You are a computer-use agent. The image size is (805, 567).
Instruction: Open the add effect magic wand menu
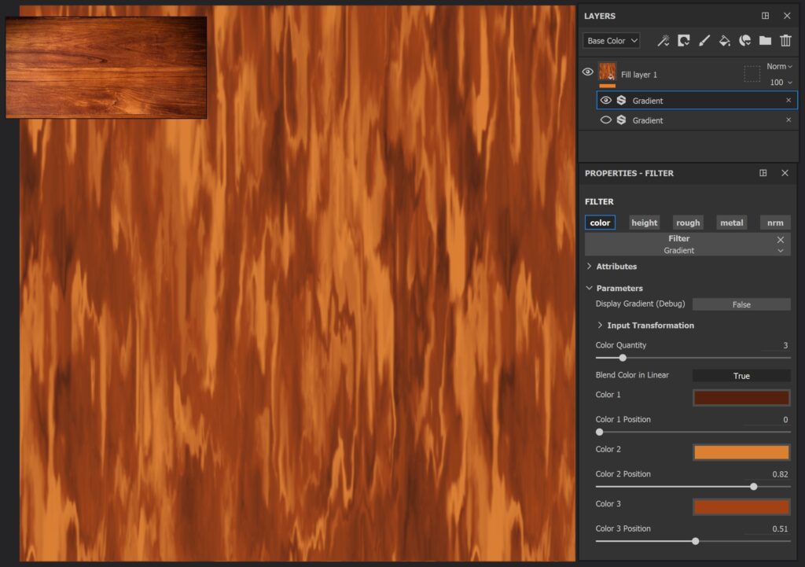(663, 40)
